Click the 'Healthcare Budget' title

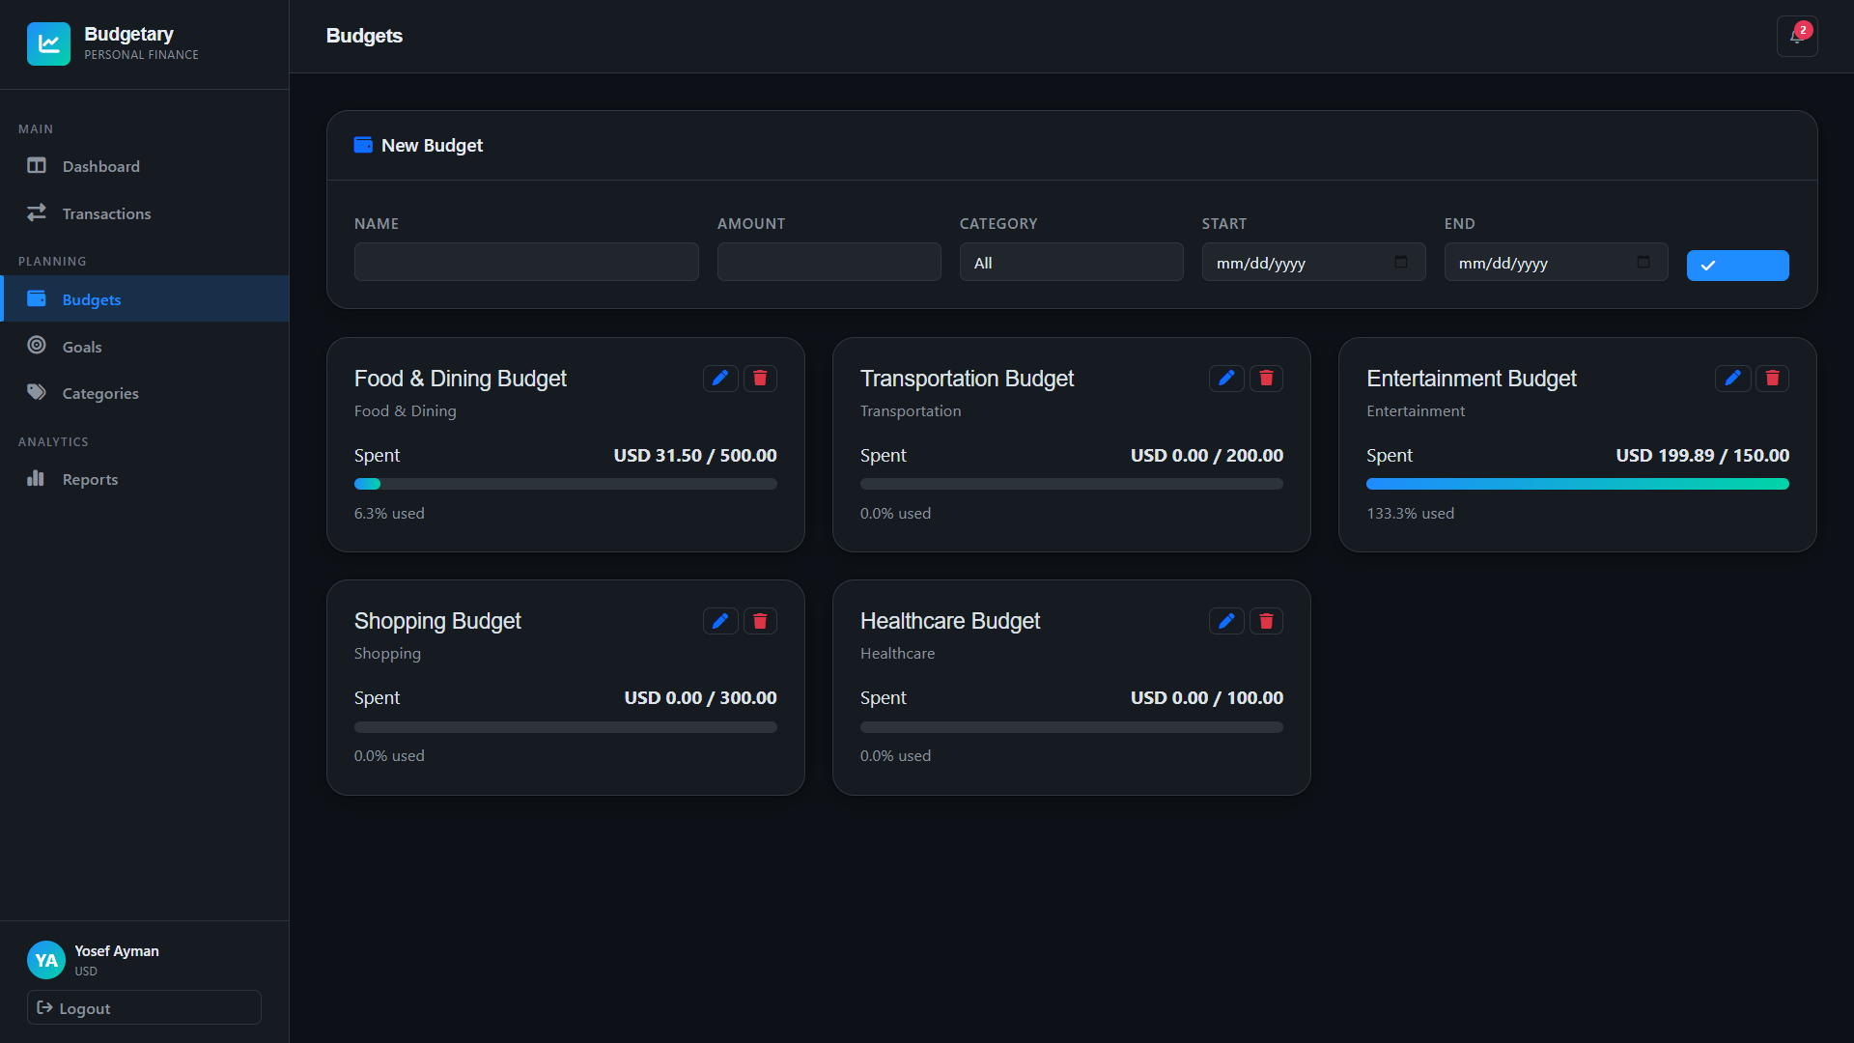[x=950, y=621]
